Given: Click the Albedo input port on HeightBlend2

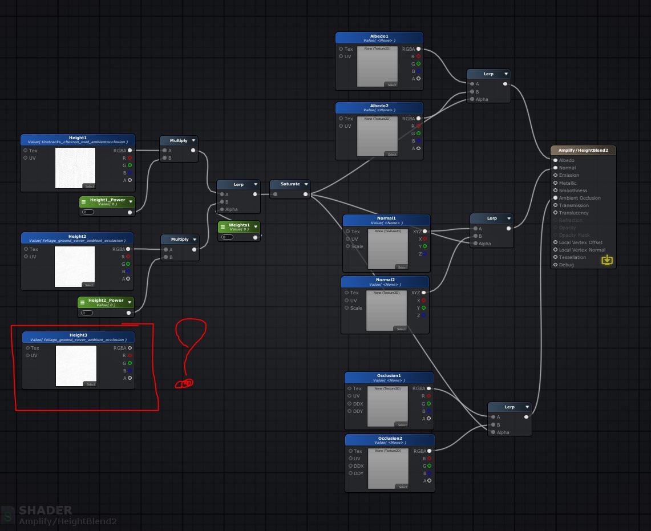Looking at the screenshot, I should [x=556, y=160].
